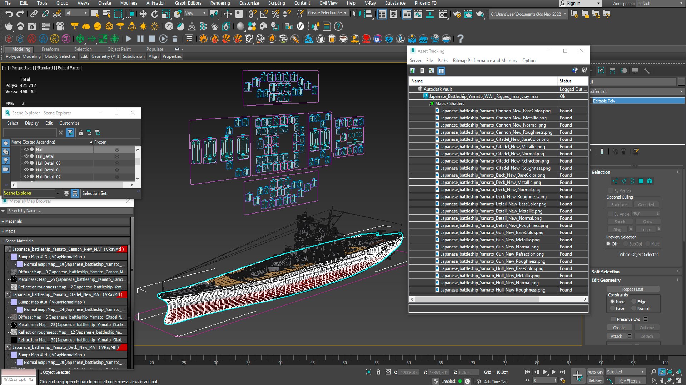Switch to the Freeform ribbon tab

click(50, 49)
